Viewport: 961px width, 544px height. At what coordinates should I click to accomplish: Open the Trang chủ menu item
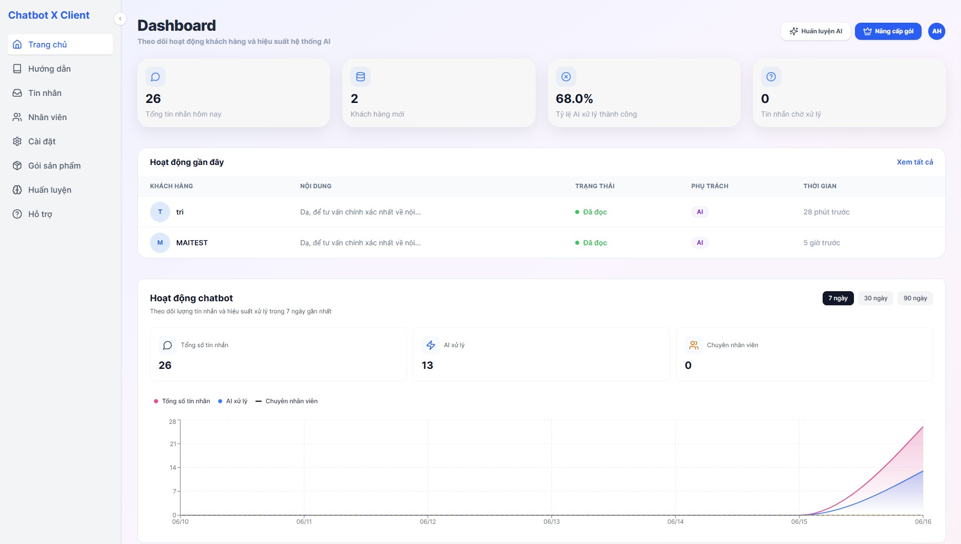point(60,44)
